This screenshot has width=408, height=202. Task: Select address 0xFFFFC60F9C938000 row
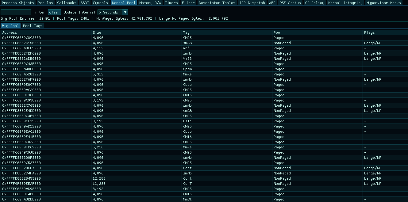204,100
